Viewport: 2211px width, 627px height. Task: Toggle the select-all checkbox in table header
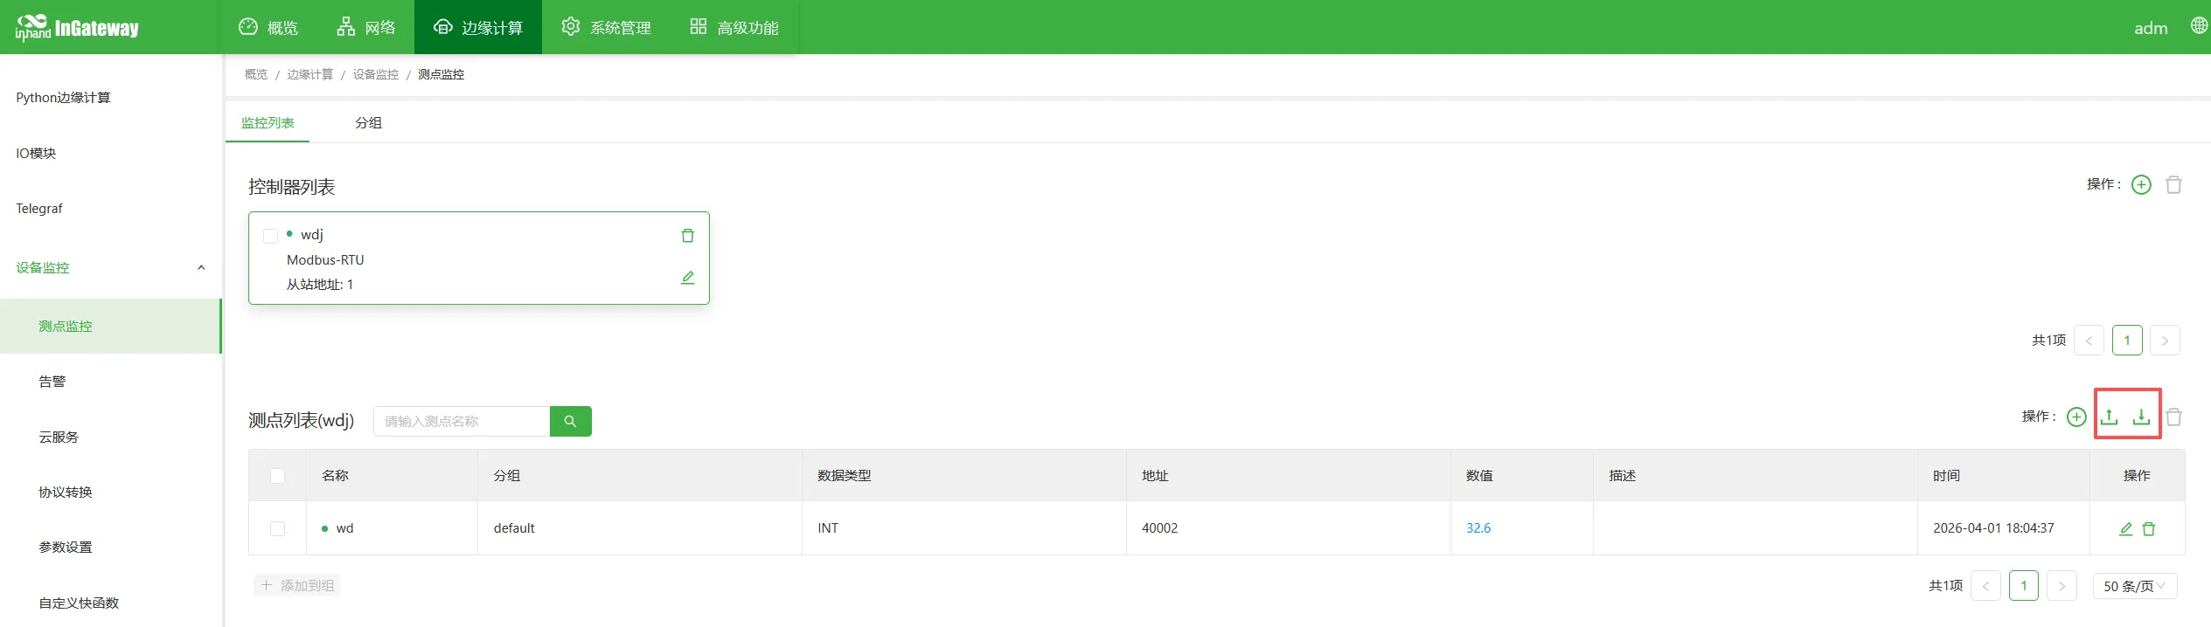[x=277, y=476]
